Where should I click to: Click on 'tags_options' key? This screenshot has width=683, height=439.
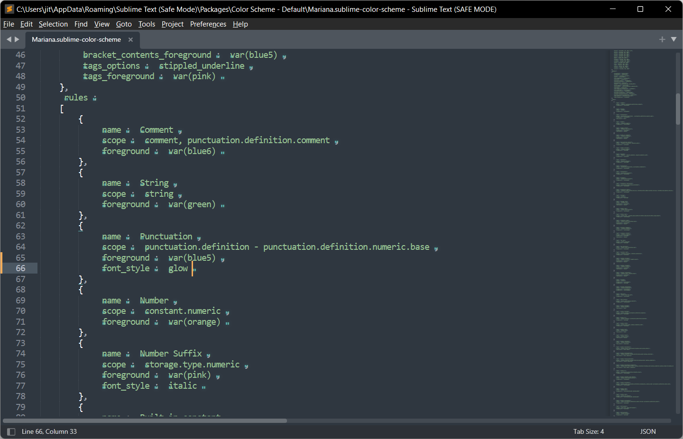click(x=111, y=66)
